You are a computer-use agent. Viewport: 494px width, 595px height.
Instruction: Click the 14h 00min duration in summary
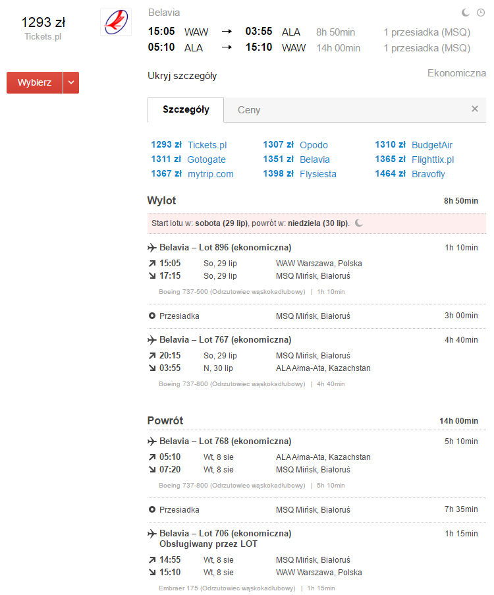coord(339,48)
